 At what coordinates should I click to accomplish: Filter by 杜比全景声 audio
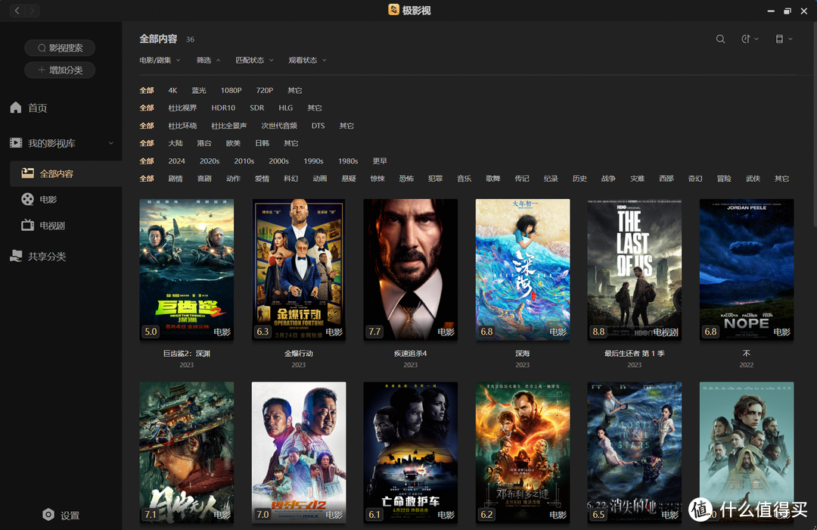point(229,126)
